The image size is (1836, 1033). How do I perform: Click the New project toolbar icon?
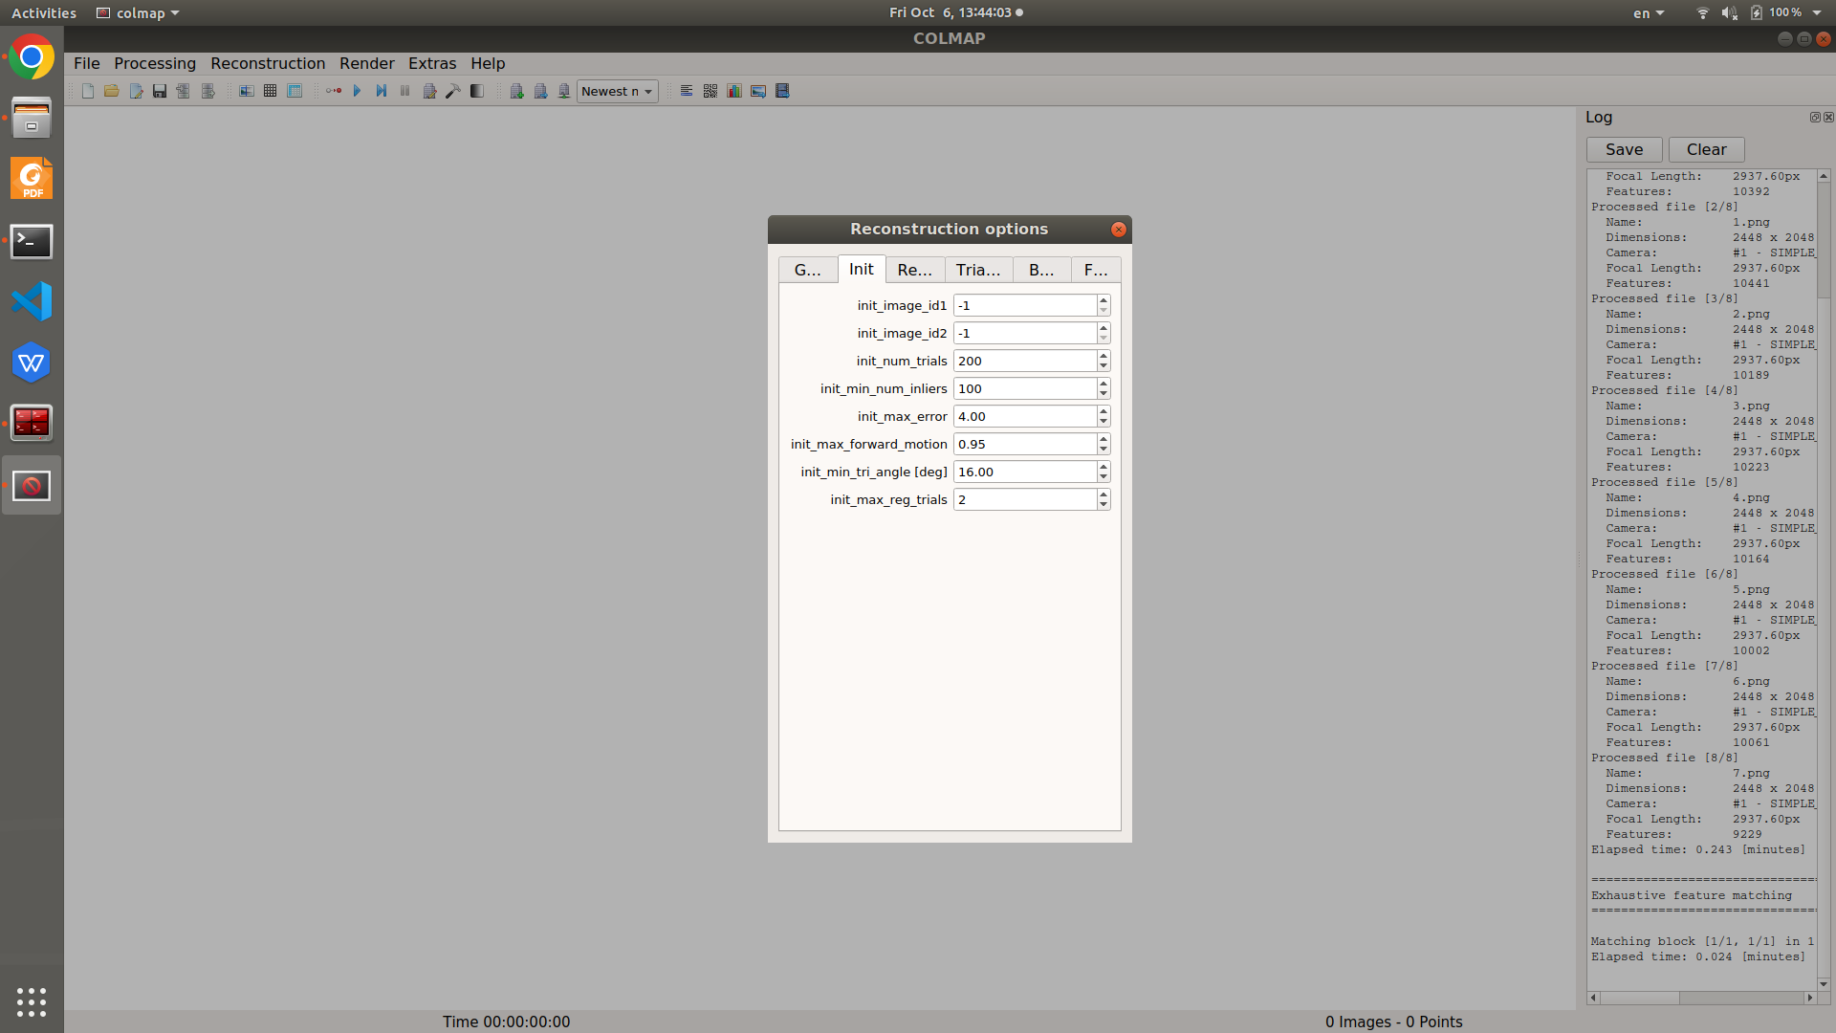pos(88,91)
